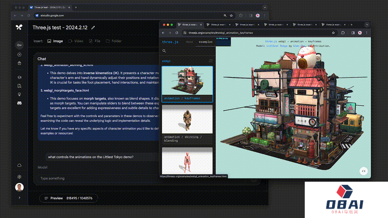Click the user avatar in AI Studio sidebar

pos(19,187)
